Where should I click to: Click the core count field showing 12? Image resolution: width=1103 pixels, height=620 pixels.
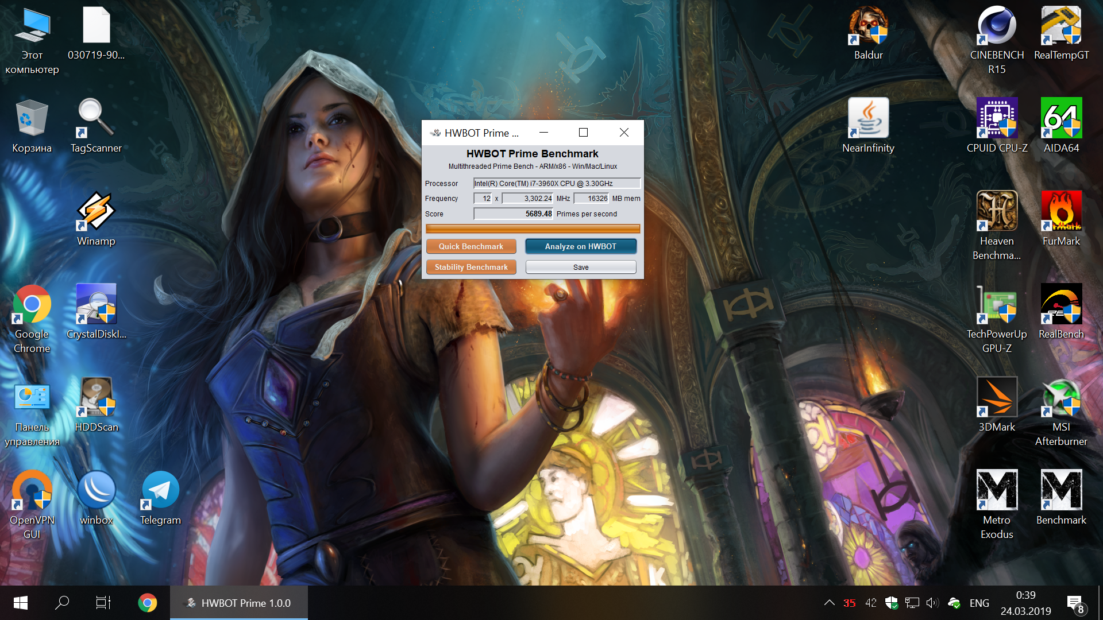[483, 198]
